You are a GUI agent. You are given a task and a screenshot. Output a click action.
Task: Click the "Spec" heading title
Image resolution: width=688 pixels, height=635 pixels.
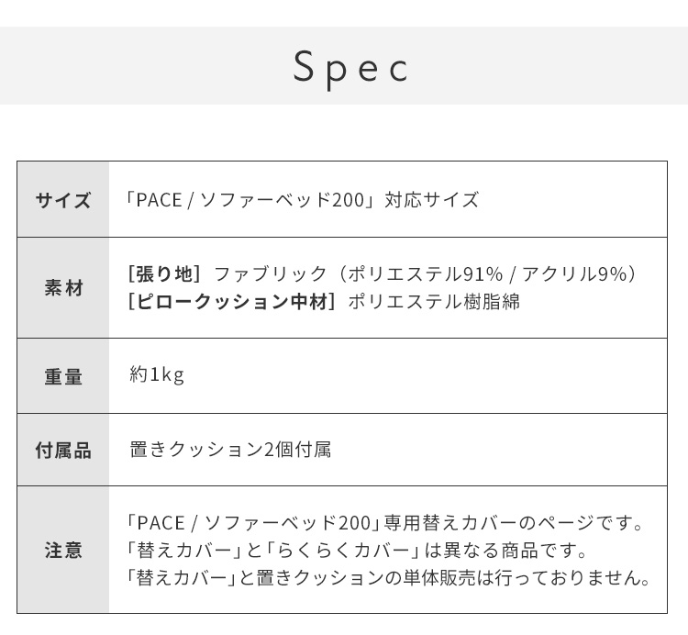click(x=350, y=67)
